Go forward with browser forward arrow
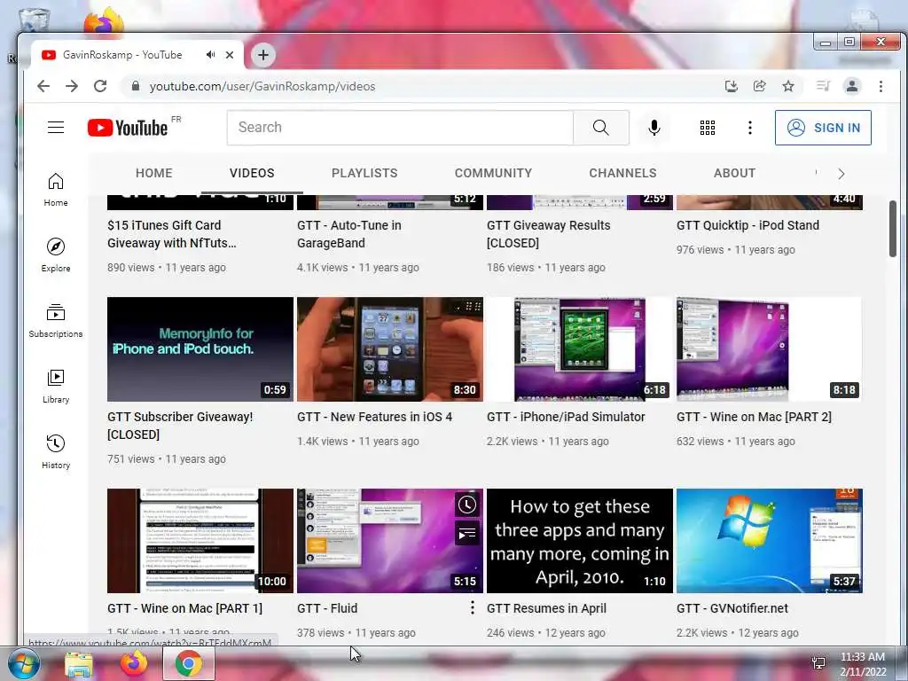 [72, 86]
